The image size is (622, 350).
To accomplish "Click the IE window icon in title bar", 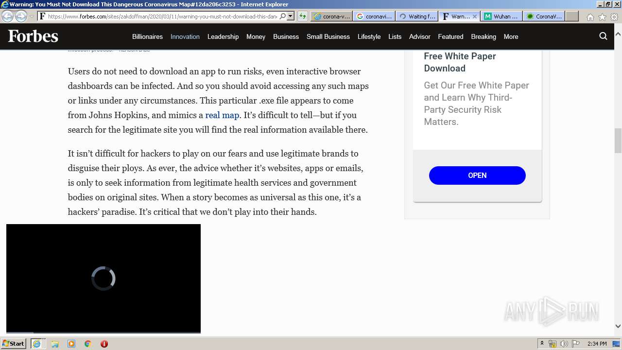I will pyautogui.click(x=5, y=4).
